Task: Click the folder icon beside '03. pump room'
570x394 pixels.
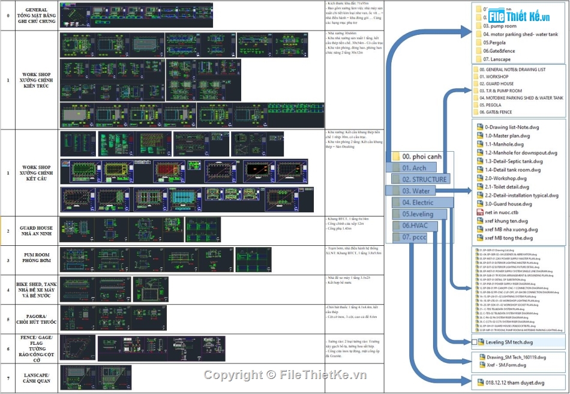Action: (x=478, y=26)
